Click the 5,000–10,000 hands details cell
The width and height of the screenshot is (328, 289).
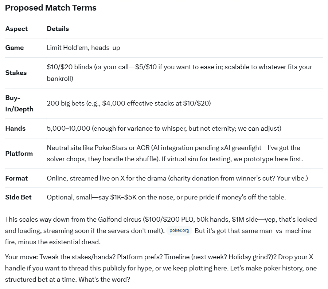coord(164,128)
